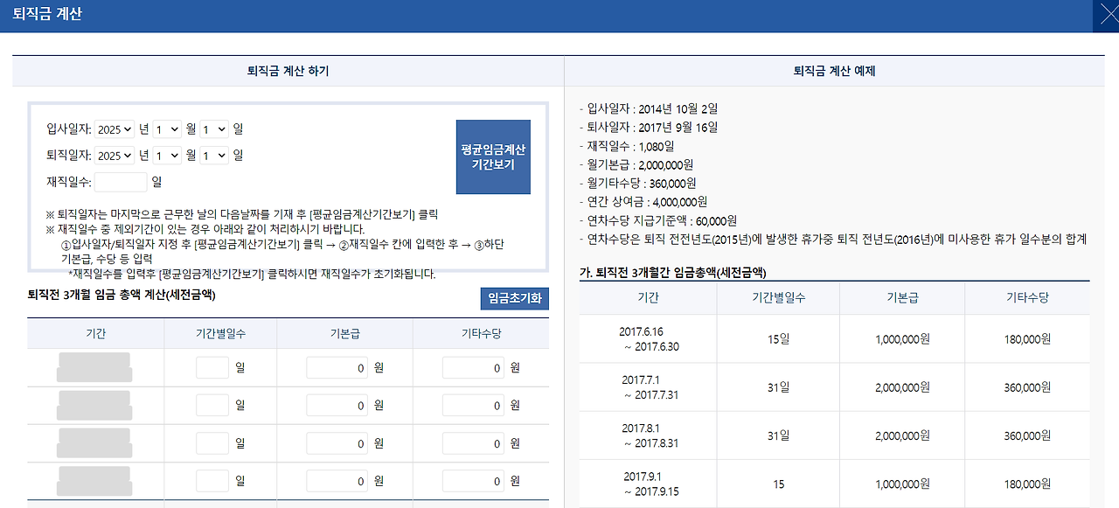
Task: Click second row 기본급 amount field
Action: point(337,406)
